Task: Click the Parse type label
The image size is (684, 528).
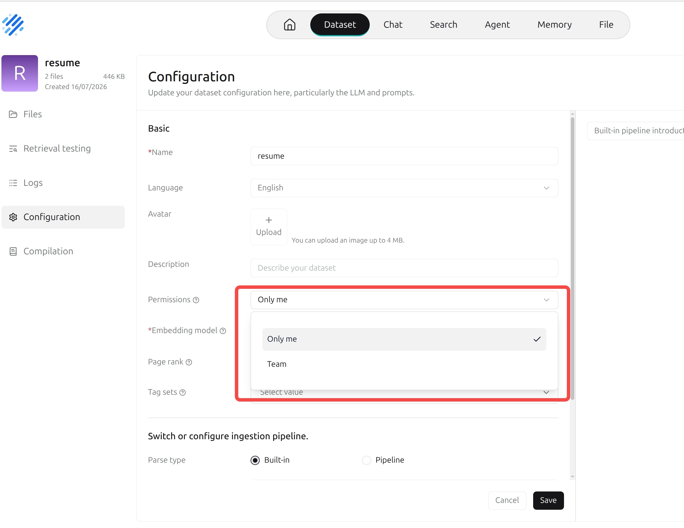Action: [x=167, y=460]
